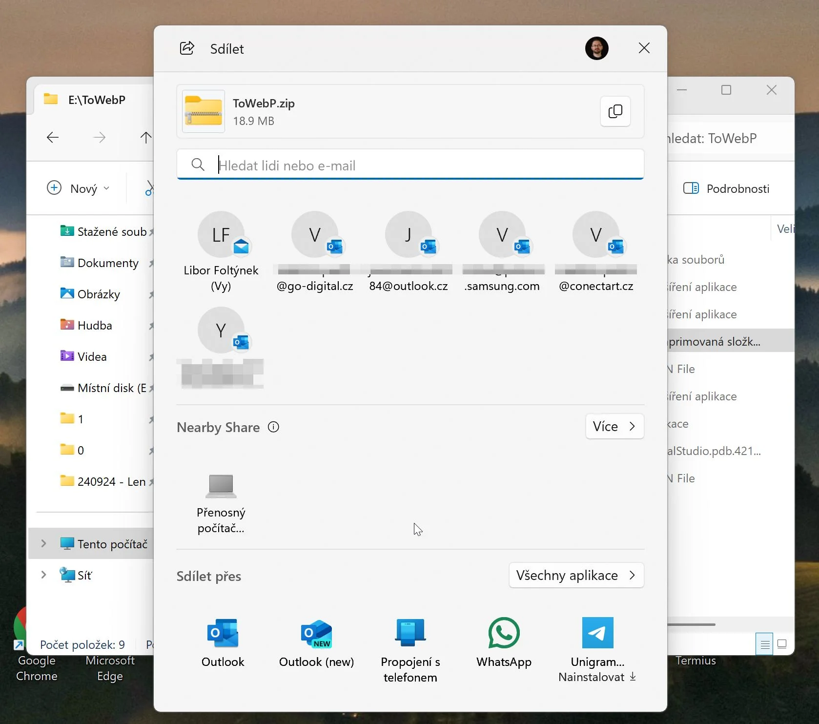Select contact Libor Foltýnek (Vy)
819x724 pixels.
coord(221,252)
